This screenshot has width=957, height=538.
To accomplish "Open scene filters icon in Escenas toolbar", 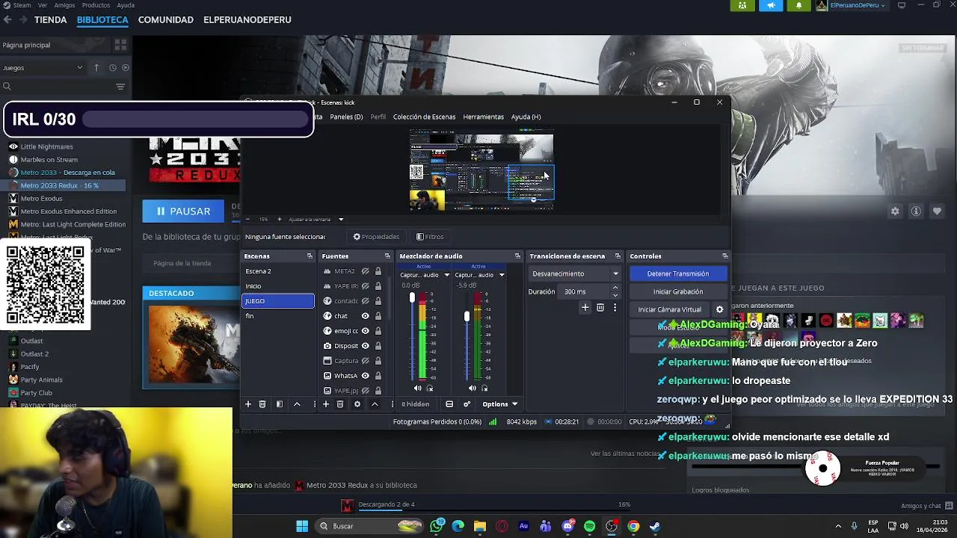I will (x=280, y=404).
